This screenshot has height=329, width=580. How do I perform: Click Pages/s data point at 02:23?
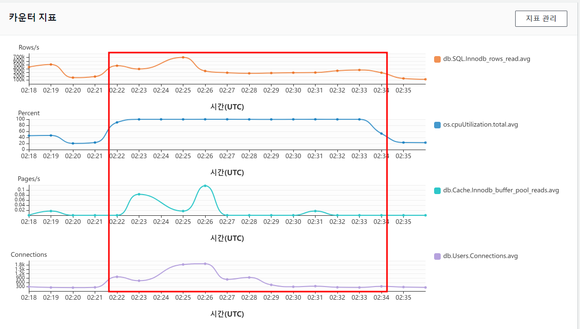[x=139, y=194]
